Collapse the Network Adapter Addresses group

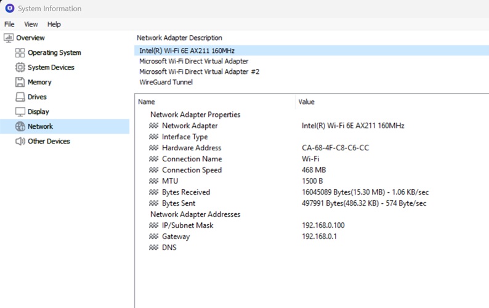pyautogui.click(x=195, y=214)
